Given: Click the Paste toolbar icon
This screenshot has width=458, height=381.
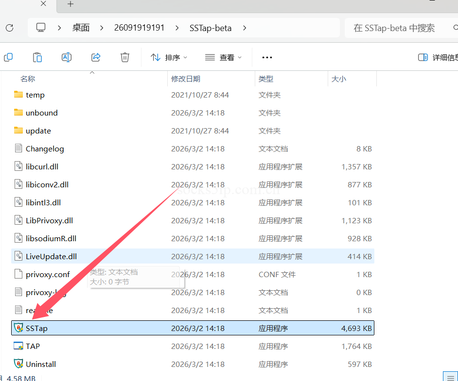Looking at the screenshot, I should point(37,57).
